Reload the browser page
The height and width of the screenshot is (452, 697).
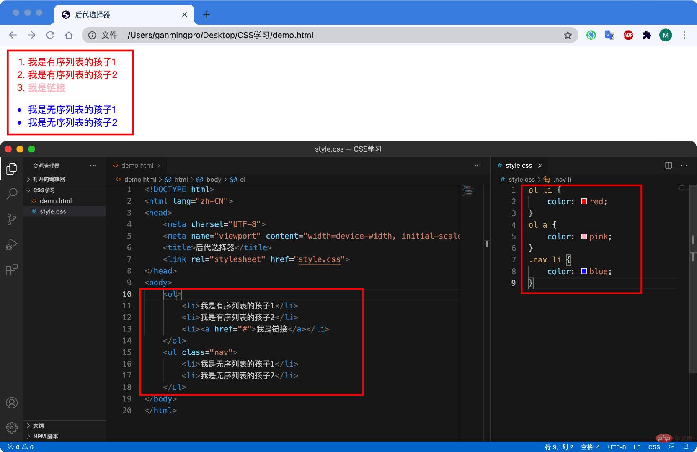point(50,35)
